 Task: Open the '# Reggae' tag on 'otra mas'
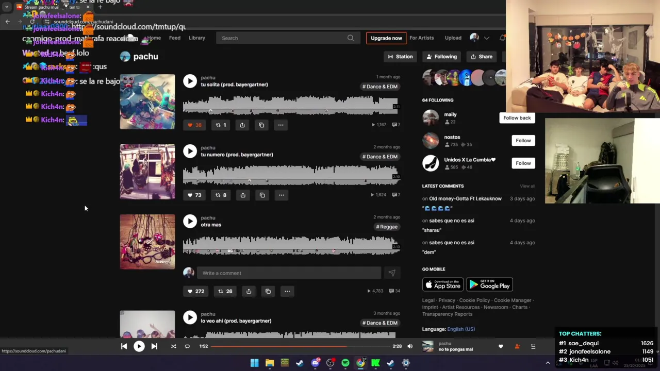pos(387,227)
